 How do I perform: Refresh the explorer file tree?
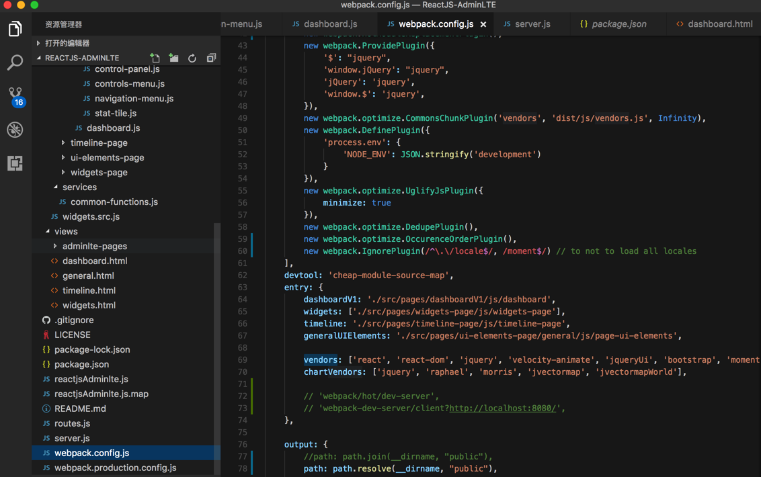tap(192, 58)
